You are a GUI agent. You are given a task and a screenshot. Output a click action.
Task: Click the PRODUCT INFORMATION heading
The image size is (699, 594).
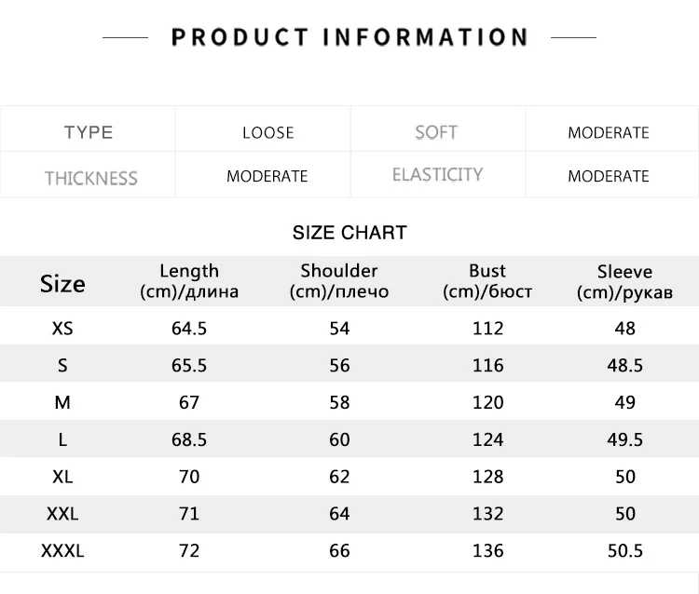point(349,37)
